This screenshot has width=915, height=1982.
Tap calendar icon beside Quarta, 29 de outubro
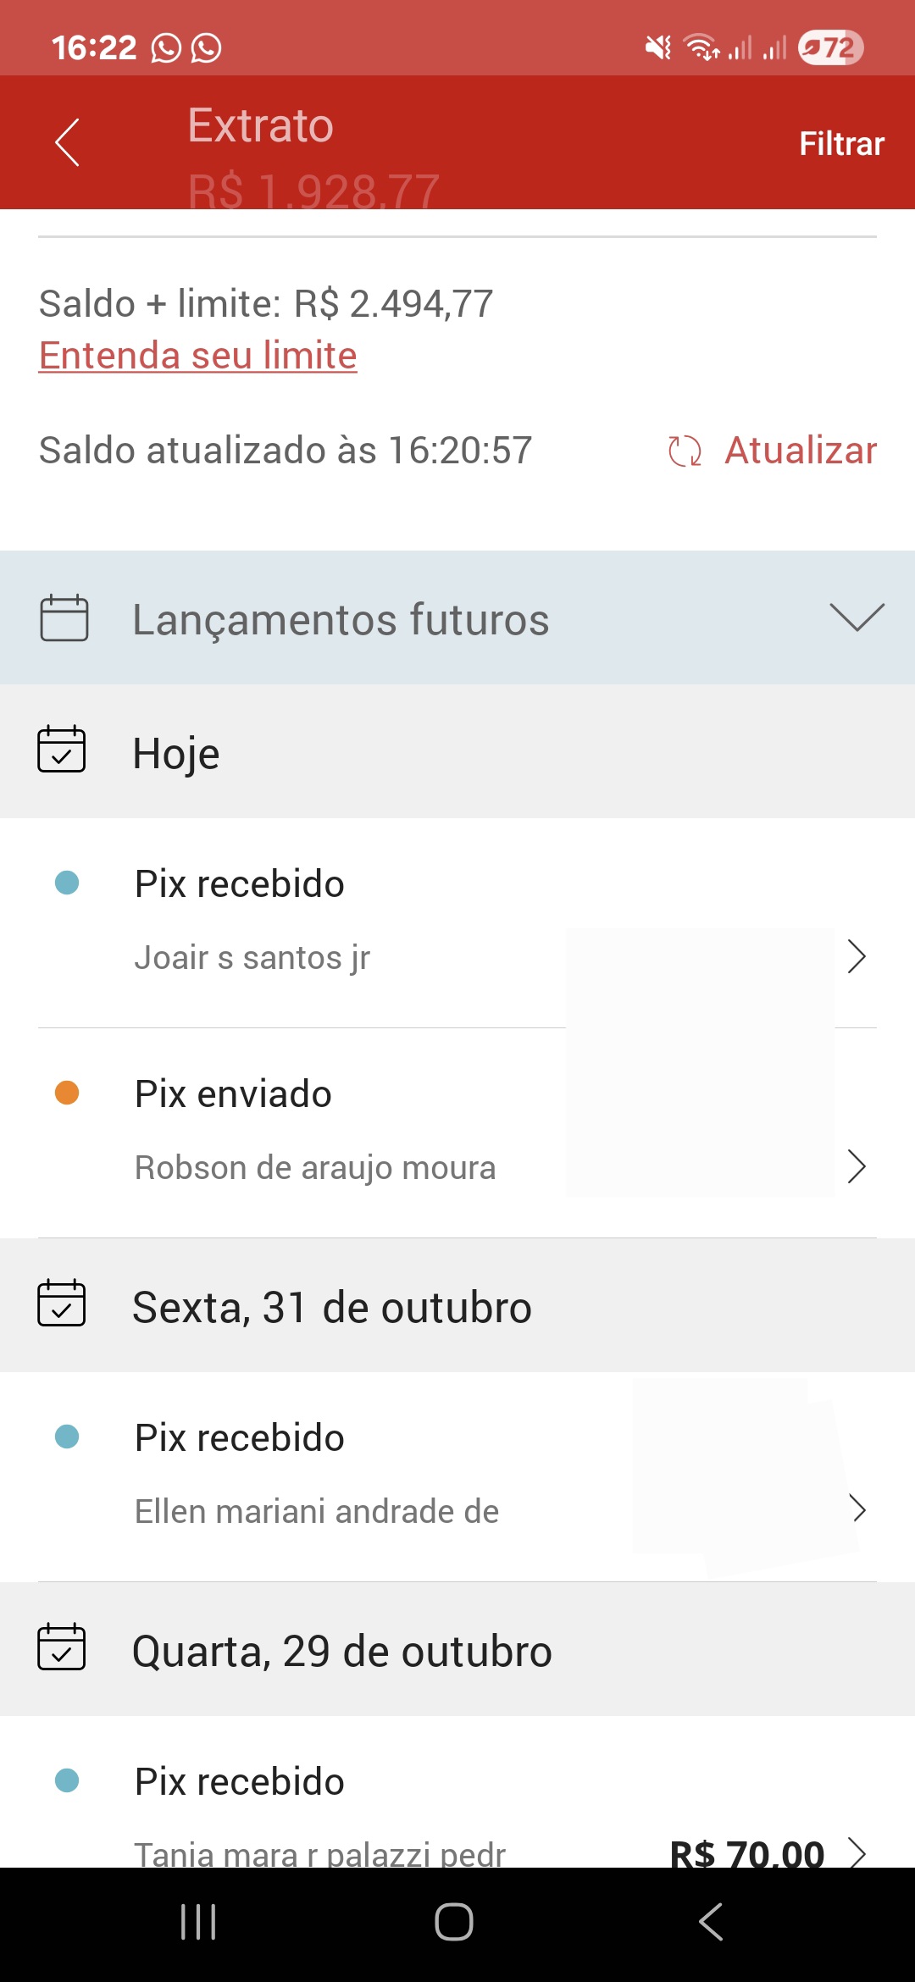click(62, 1647)
